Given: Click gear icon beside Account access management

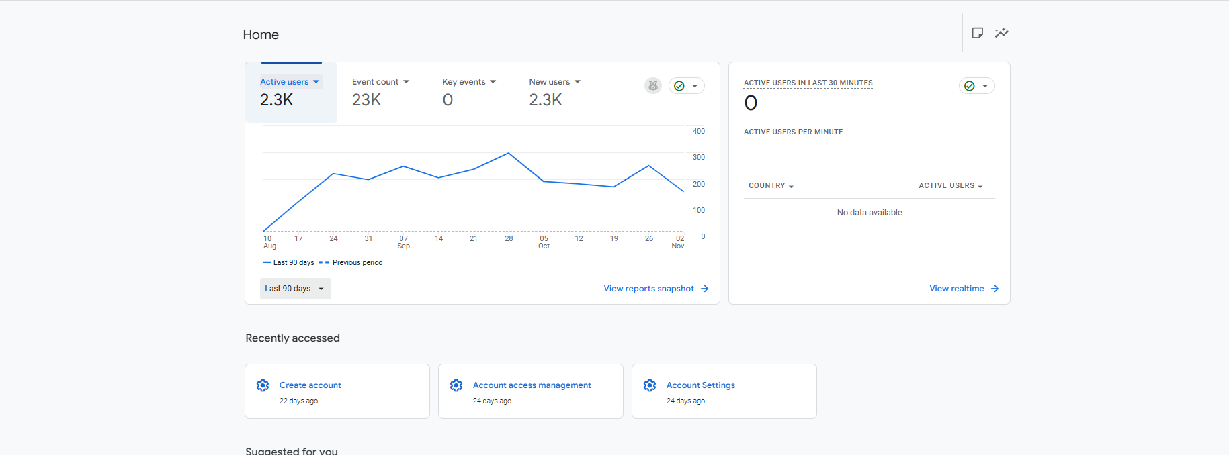Looking at the screenshot, I should 456,385.
